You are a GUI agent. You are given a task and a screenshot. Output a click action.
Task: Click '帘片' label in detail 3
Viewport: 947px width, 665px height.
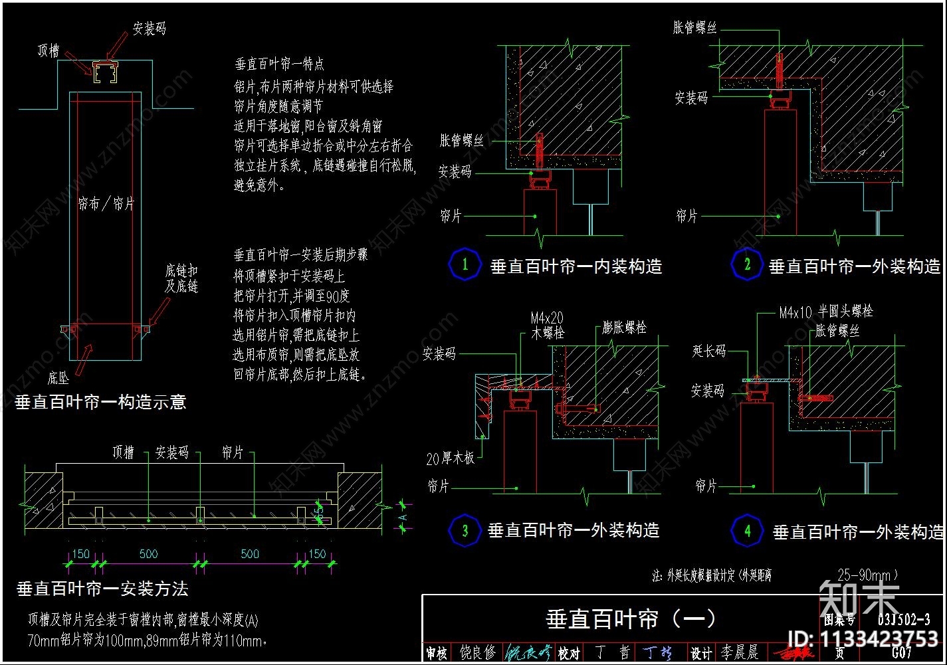tap(439, 486)
